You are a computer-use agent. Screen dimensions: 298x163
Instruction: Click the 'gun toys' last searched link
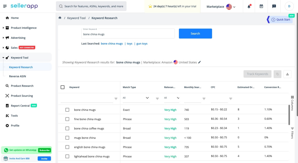[x=142, y=43]
